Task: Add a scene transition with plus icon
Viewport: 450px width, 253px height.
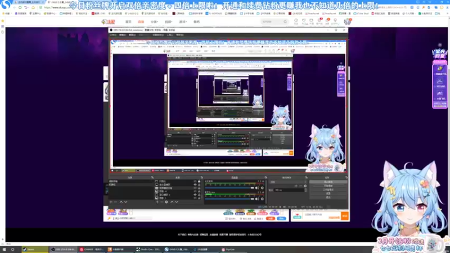Action: [x=296, y=186]
